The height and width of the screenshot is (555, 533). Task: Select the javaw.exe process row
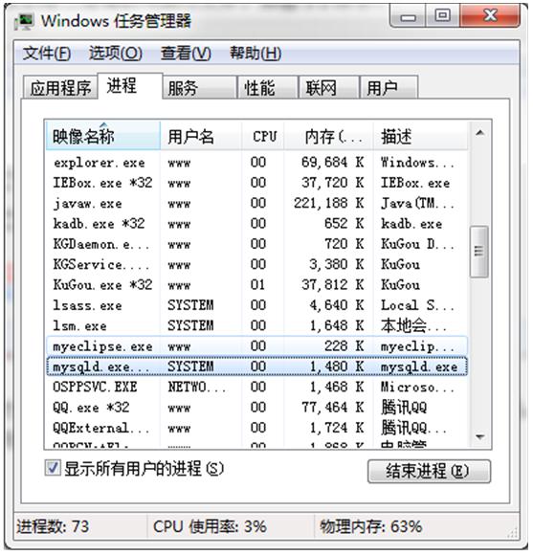click(x=257, y=204)
